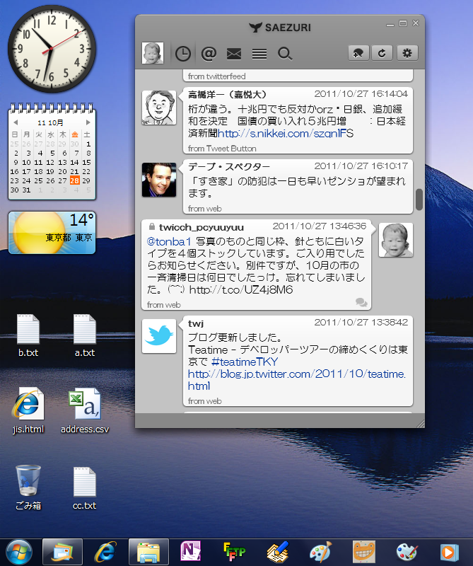Click the compose new tweet button

tap(359, 53)
